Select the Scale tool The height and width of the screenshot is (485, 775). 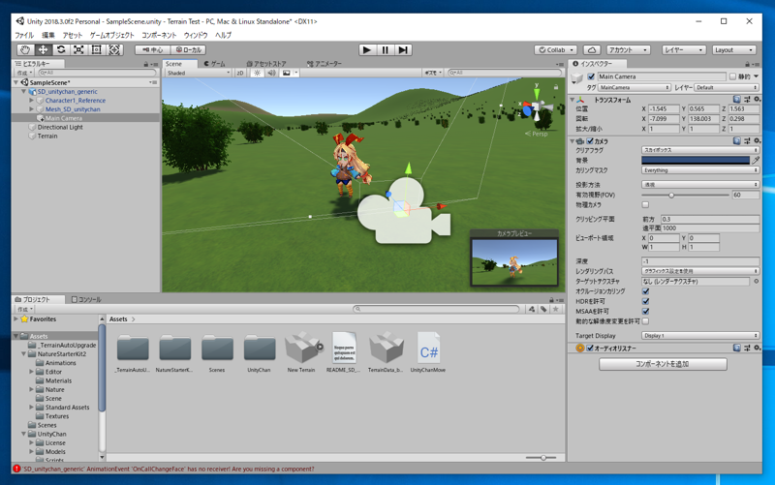(x=78, y=50)
